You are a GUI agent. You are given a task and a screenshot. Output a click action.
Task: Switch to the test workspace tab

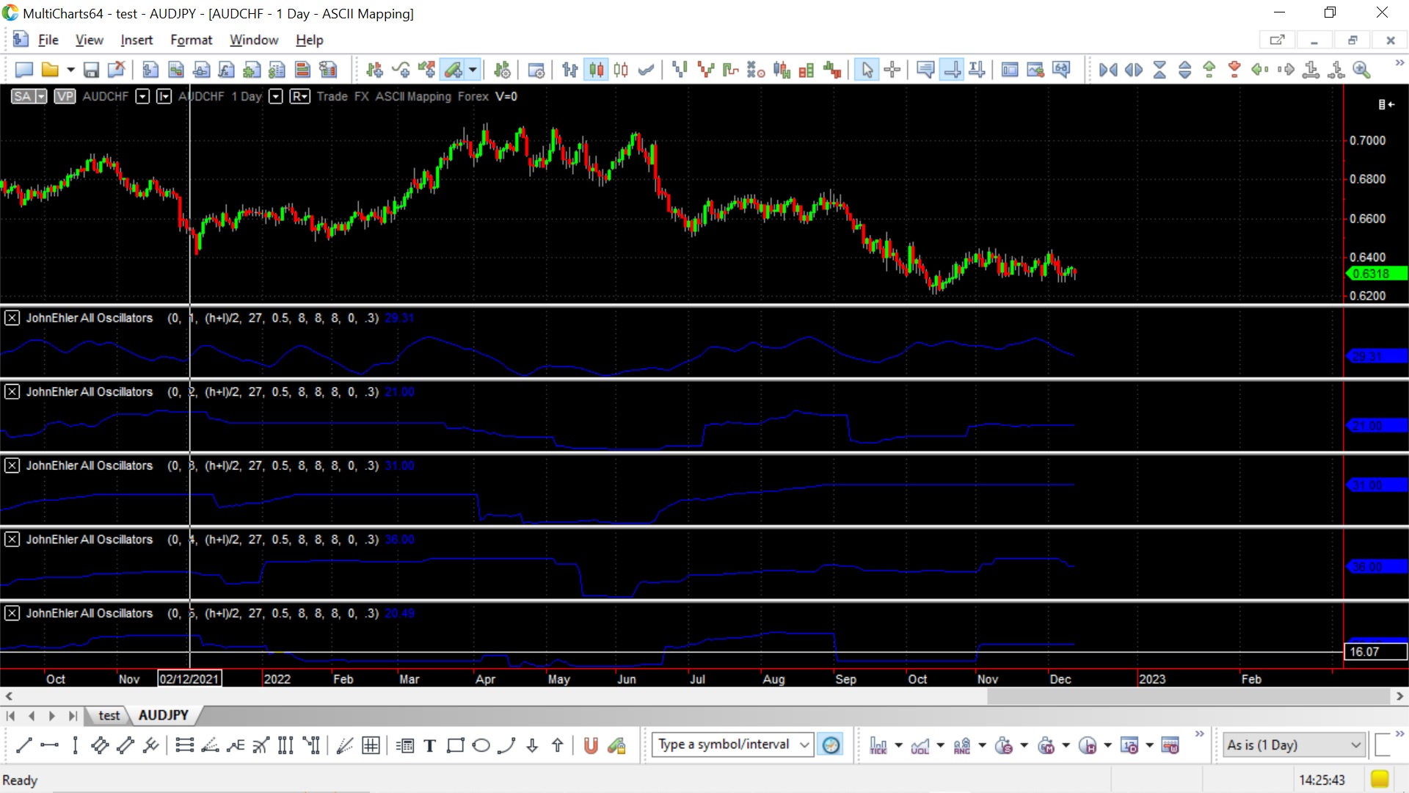(x=109, y=715)
